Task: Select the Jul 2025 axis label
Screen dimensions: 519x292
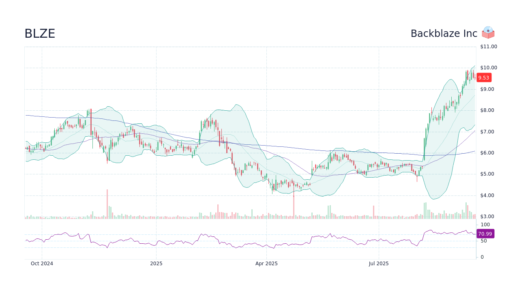Action: pyautogui.click(x=378, y=263)
